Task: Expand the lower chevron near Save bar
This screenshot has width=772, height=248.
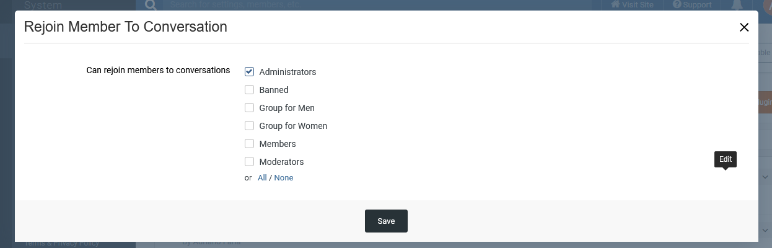Action: click(765, 230)
